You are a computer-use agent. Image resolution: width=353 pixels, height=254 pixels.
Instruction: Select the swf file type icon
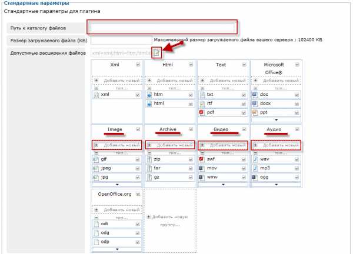pos(201,159)
